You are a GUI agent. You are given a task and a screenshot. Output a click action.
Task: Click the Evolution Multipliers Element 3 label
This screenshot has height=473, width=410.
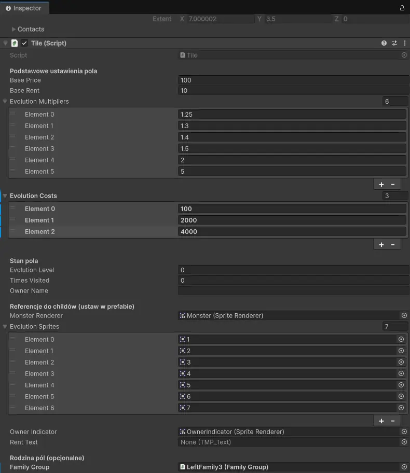coord(39,149)
